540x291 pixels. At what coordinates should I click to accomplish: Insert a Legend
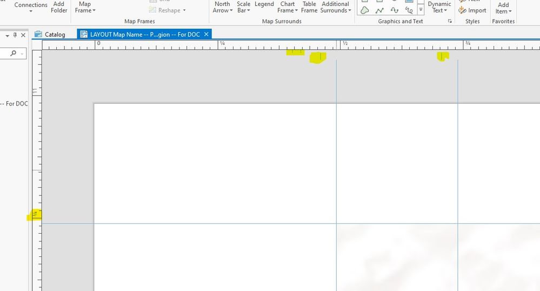264,4
